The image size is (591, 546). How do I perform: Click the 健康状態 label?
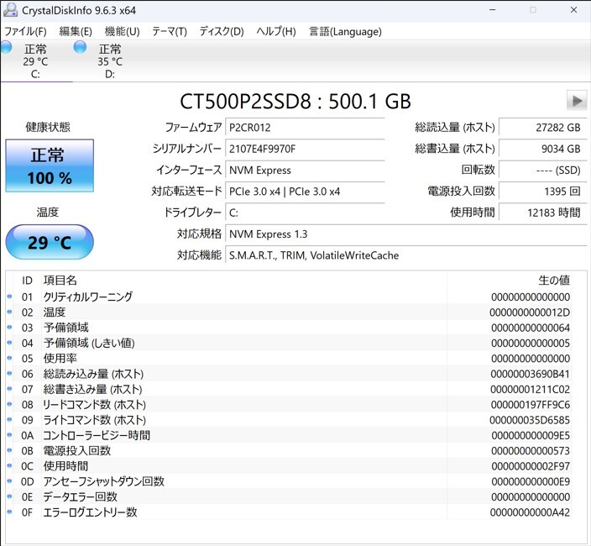(x=48, y=127)
